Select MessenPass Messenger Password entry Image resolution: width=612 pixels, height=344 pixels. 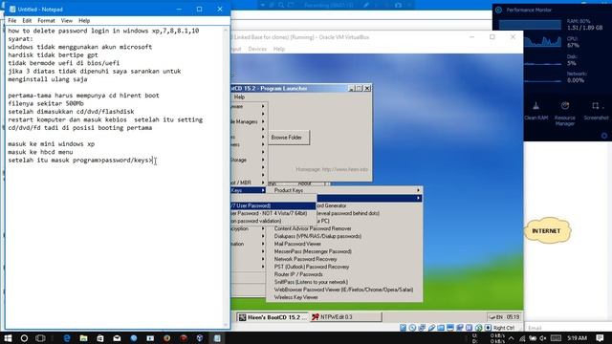(313, 251)
